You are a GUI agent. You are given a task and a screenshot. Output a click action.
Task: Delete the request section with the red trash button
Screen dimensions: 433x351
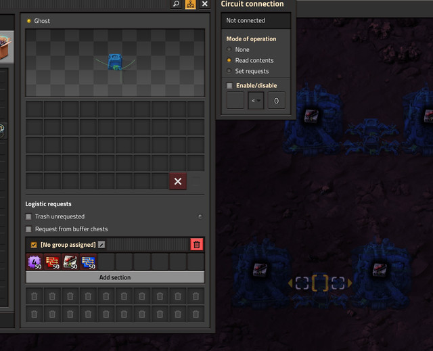click(x=197, y=245)
